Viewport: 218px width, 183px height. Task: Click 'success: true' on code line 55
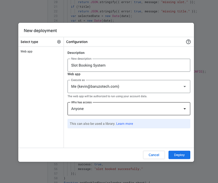click(x=90, y=164)
